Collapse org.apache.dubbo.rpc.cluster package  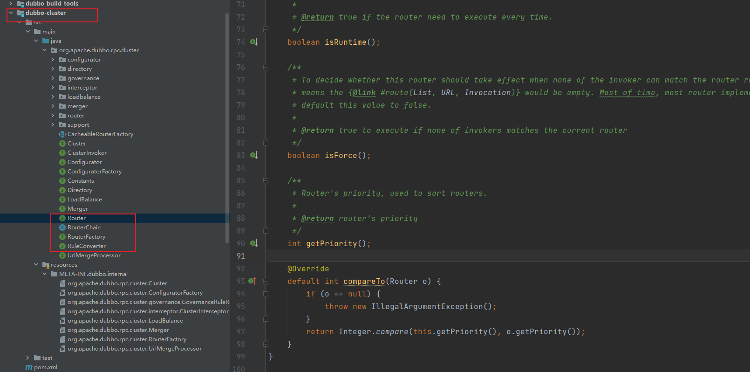(x=45, y=50)
